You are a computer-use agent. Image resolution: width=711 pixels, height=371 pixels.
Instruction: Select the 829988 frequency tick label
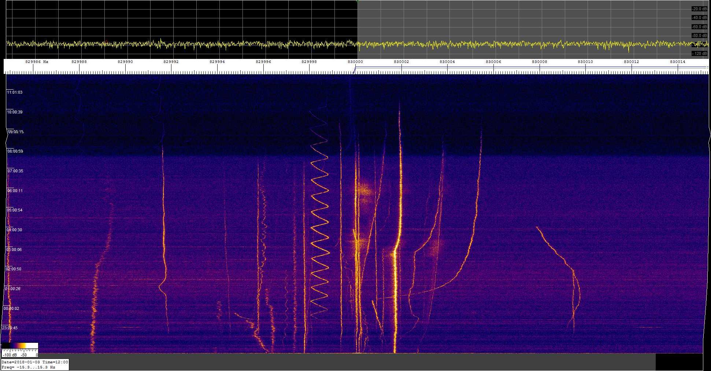[79, 62]
